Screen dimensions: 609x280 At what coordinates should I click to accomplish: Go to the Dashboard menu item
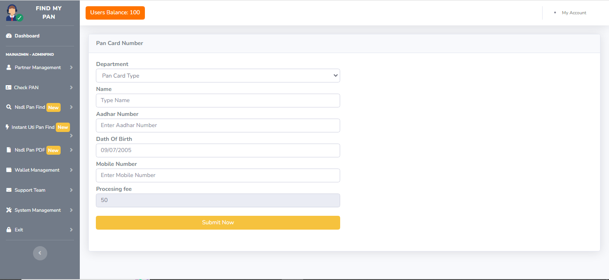coord(27,36)
